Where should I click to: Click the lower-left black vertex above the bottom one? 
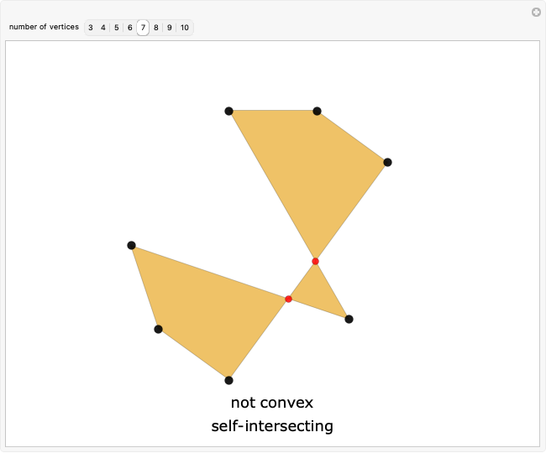tap(158, 329)
